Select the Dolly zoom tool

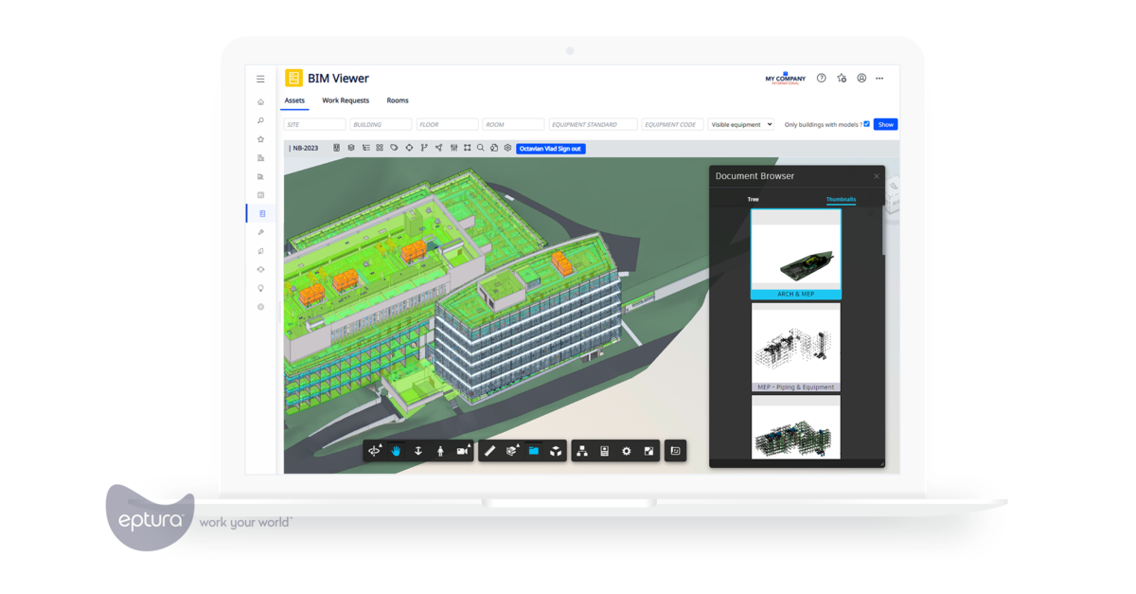(417, 451)
